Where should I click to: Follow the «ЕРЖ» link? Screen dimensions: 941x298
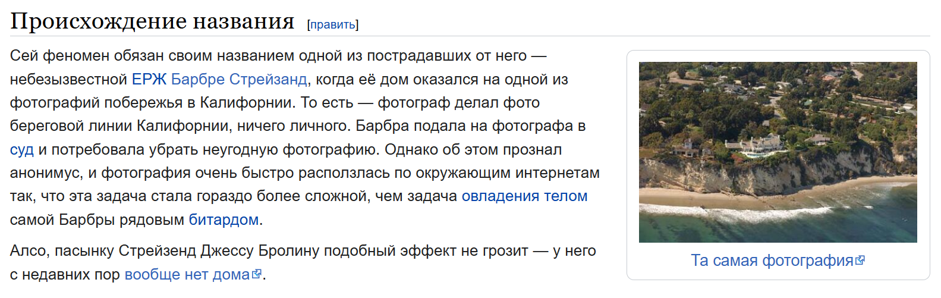click(x=149, y=79)
